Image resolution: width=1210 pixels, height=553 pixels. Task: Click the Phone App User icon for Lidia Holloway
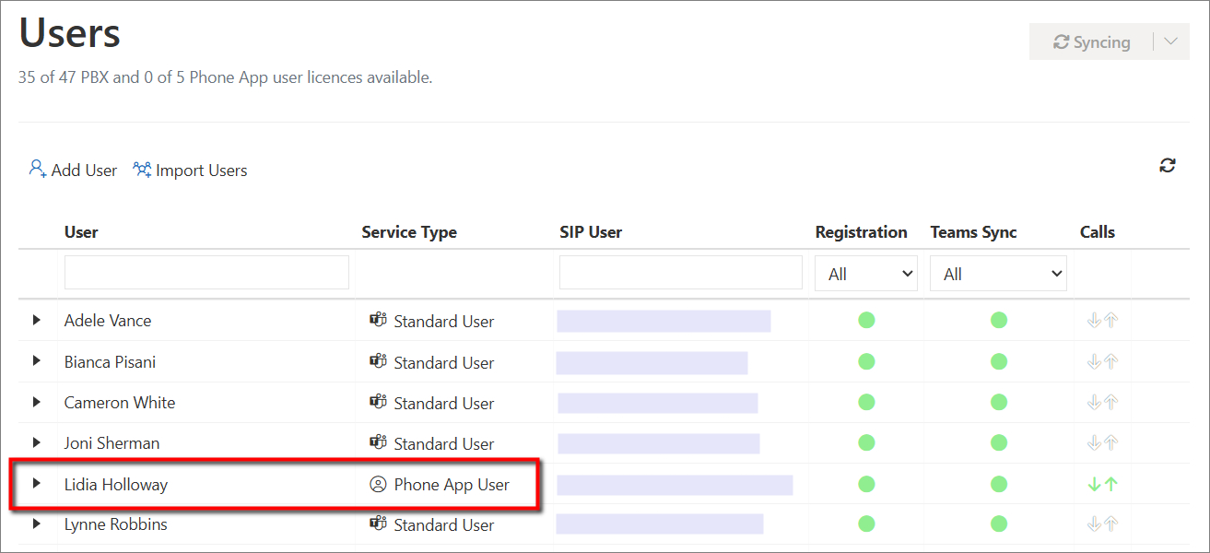tap(378, 484)
